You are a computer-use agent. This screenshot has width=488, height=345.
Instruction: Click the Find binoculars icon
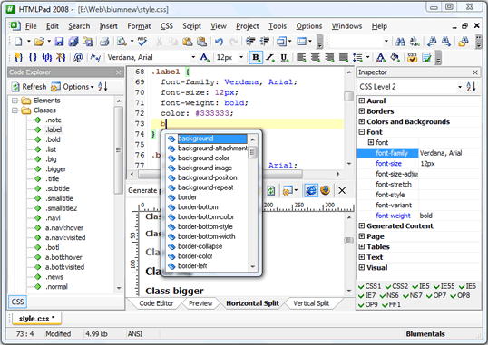click(400, 42)
